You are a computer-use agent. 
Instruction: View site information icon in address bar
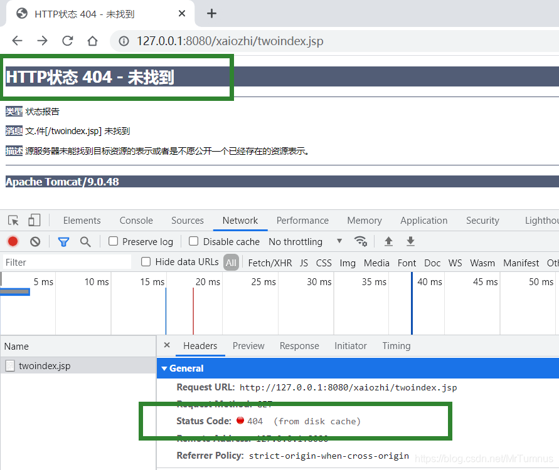[124, 41]
